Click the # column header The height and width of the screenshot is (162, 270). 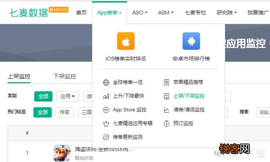pos(27,133)
